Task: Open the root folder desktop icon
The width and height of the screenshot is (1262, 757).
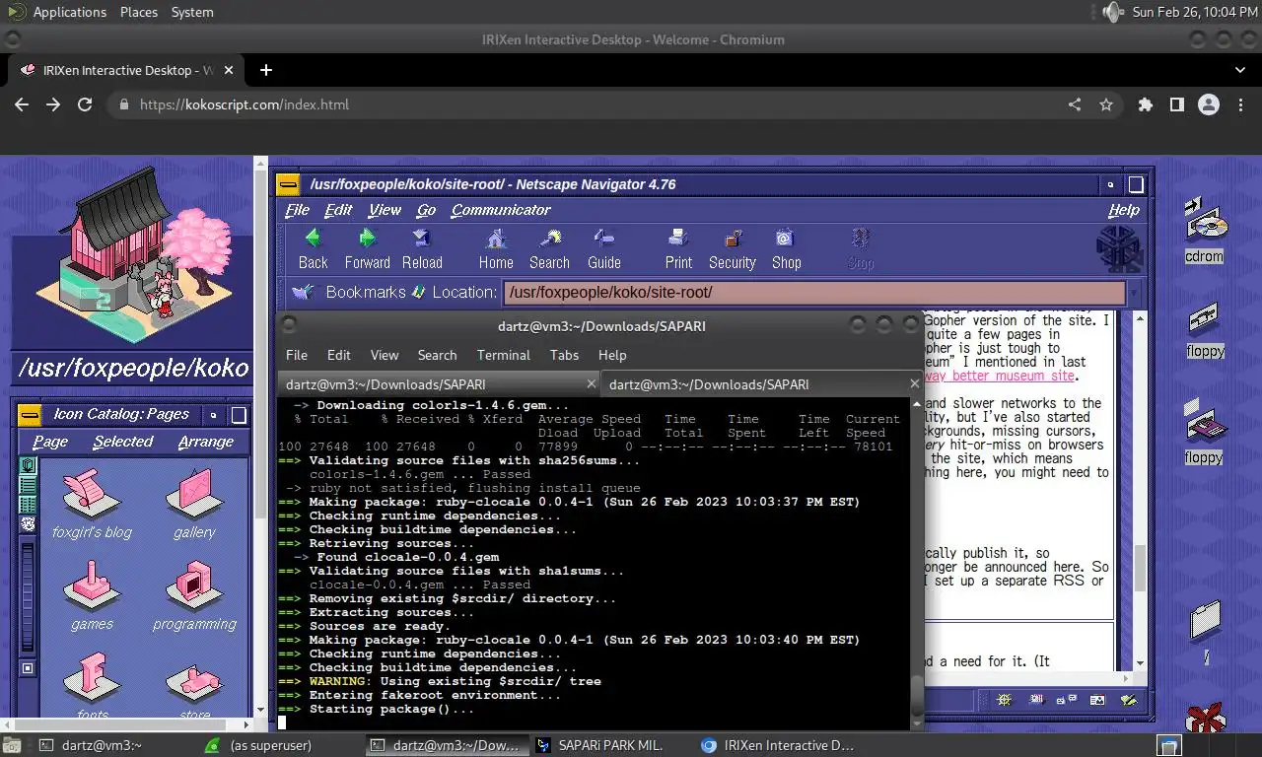Action: click(x=1205, y=631)
